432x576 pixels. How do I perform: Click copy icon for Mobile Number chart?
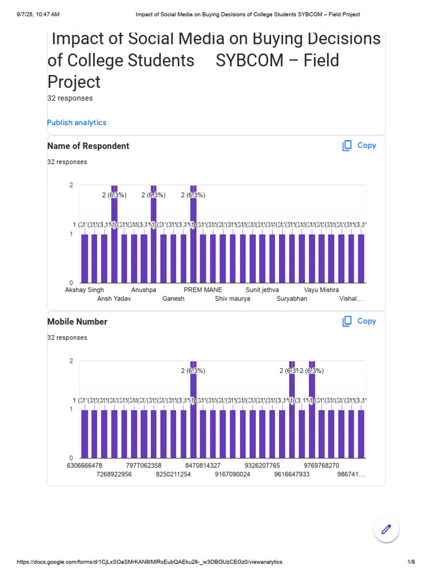pyautogui.click(x=347, y=321)
